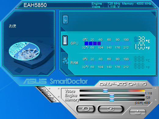Click the X button on the silver panel
This screenshot has width=159, height=119.
click(x=47, y=94)
